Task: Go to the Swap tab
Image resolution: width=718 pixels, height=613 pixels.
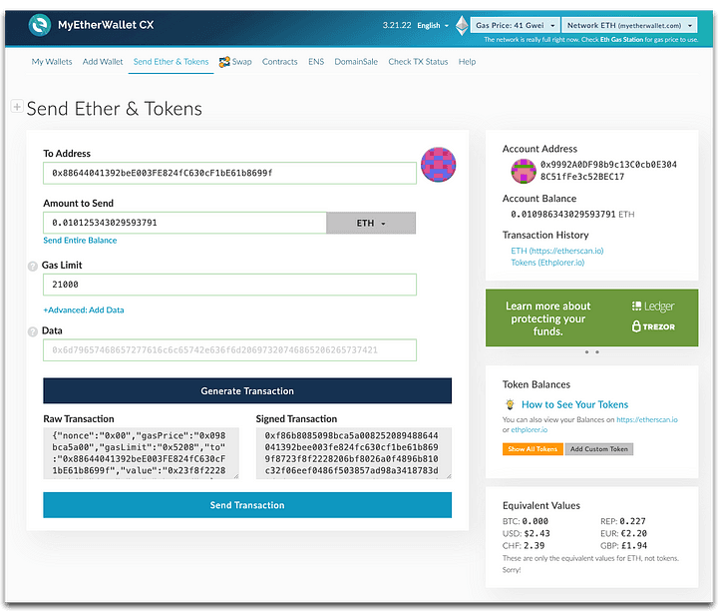Action: pyautogui.click(x=235, y=62)
